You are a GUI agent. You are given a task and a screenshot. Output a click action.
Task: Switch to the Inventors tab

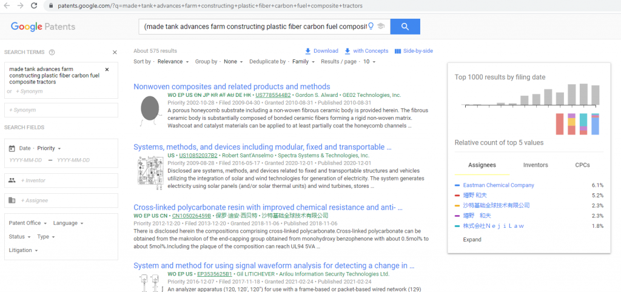[x=535, y=165]
